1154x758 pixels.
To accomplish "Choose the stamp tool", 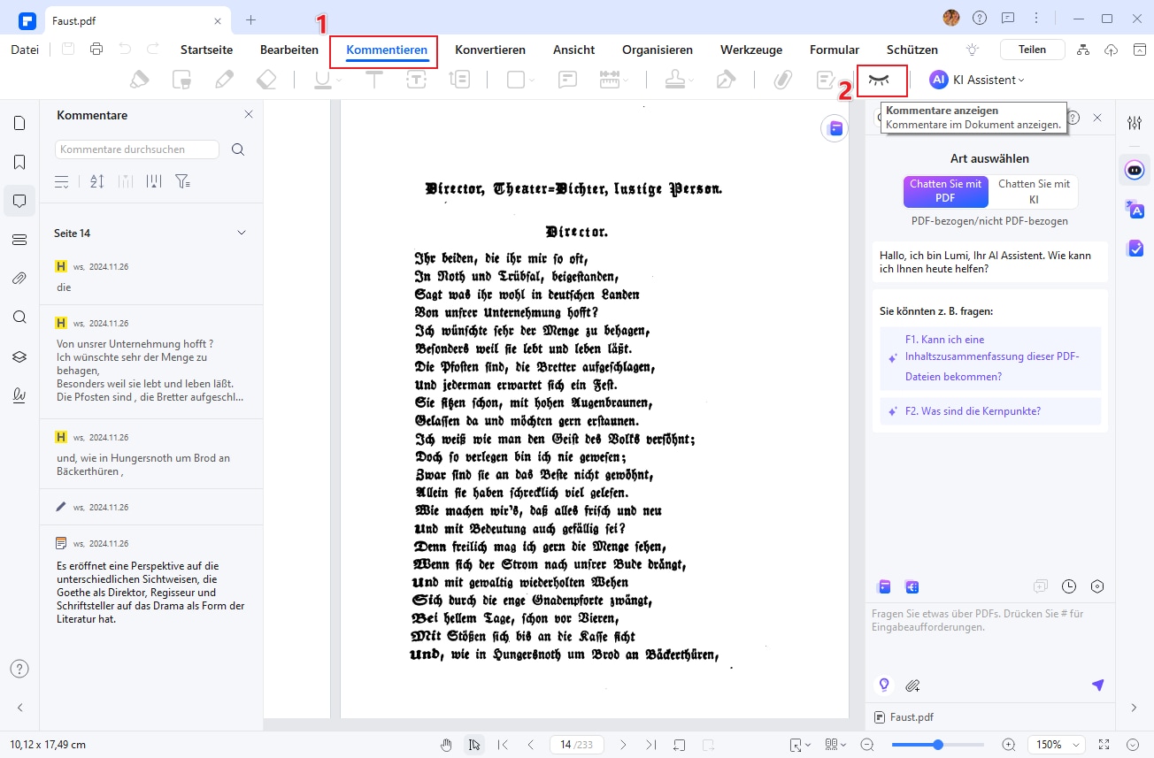I will (676, 80).
